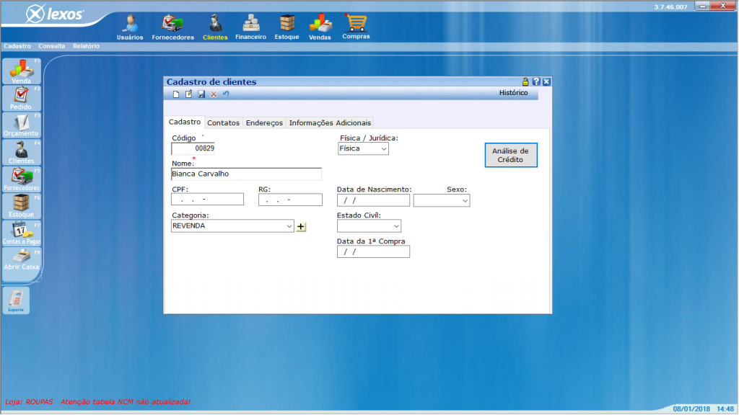Create new client record icon

pyautogui.click(x=176, y=94)
